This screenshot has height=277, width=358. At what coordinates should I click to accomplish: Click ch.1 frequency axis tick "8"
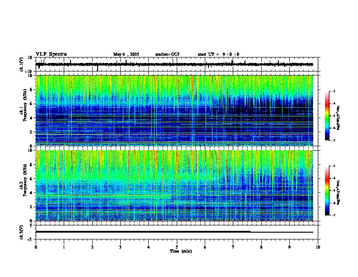tap(32, 90)
